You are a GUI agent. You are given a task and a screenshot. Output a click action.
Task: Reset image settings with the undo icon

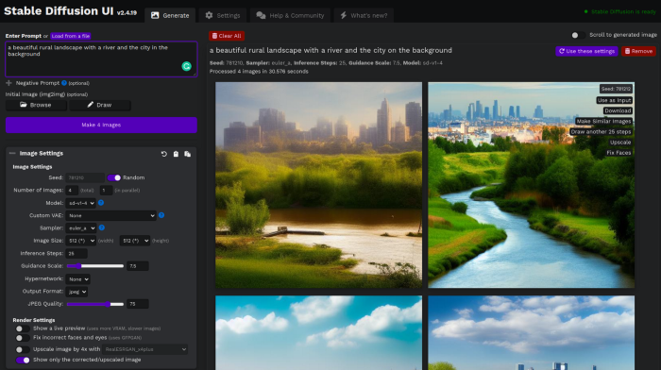(x=164, y=154)
